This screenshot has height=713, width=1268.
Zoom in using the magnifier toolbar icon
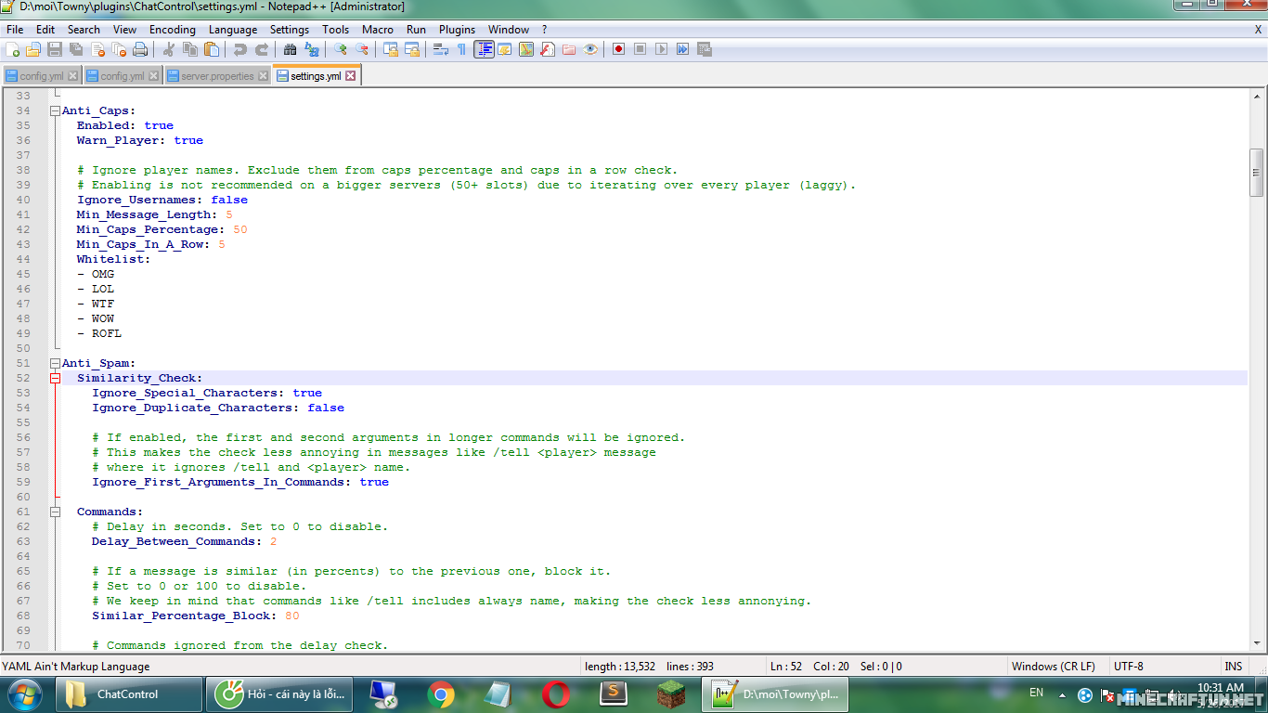click(x=340, y=49)
